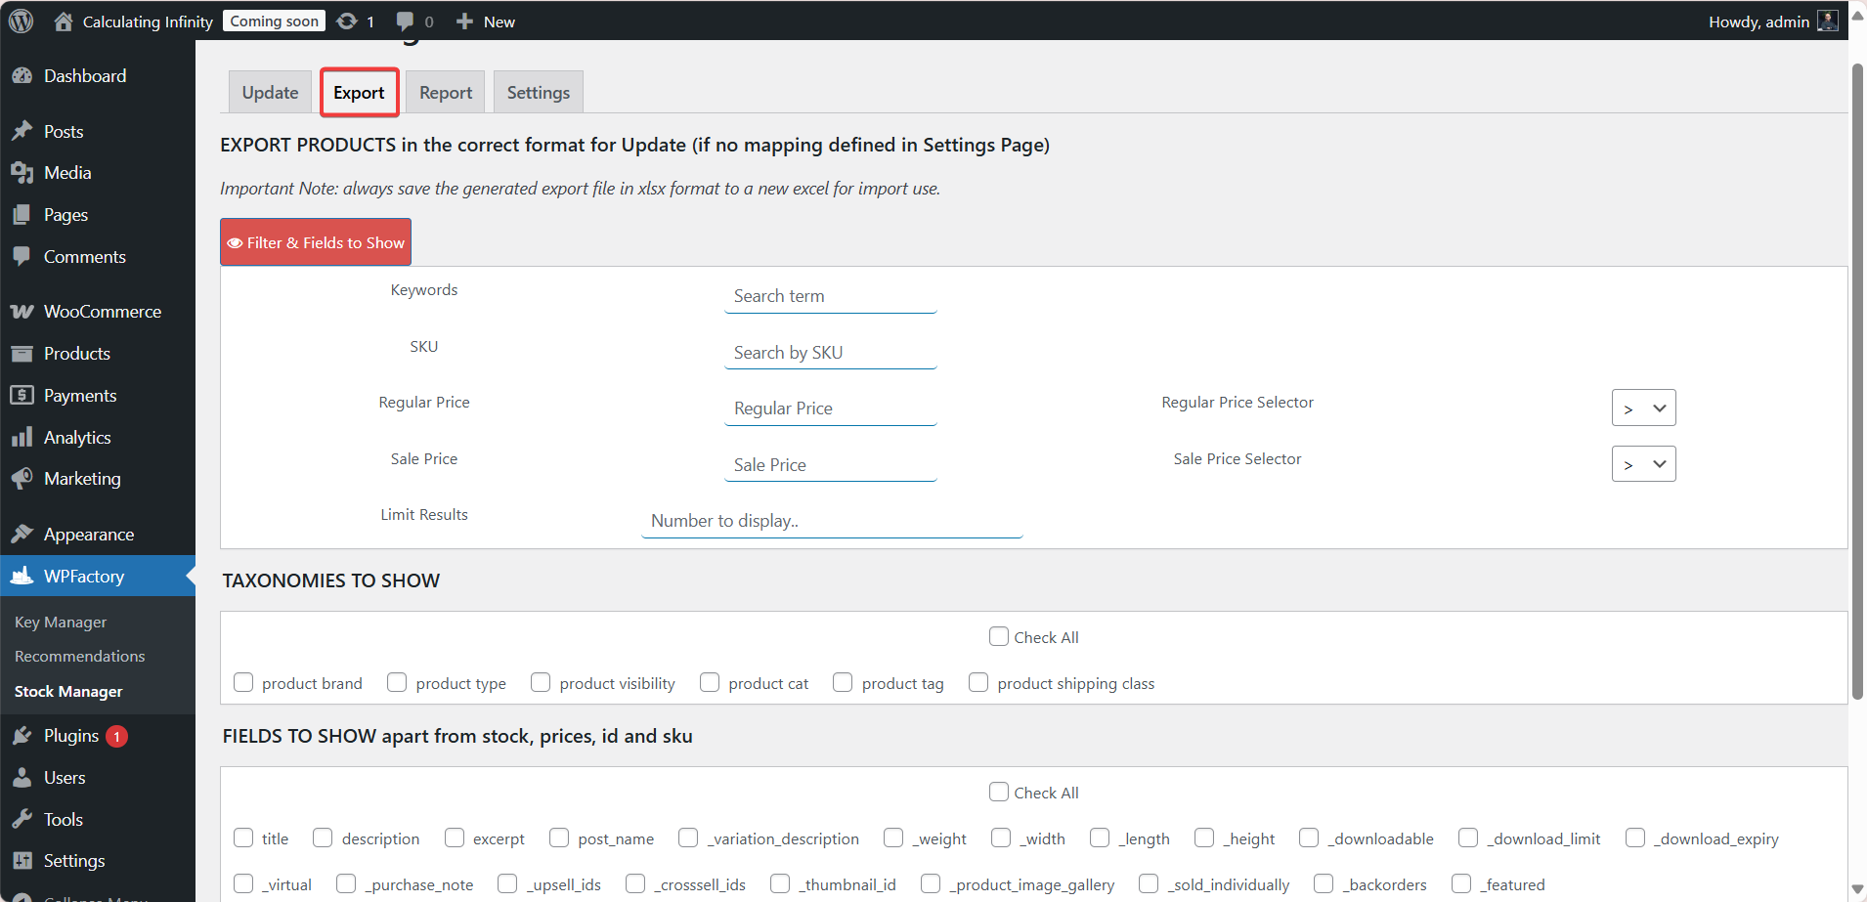Open Stock Manager from the WPFactory submenu
Image resolution: width=1867 pixels, height=902 pixels.
67,691
